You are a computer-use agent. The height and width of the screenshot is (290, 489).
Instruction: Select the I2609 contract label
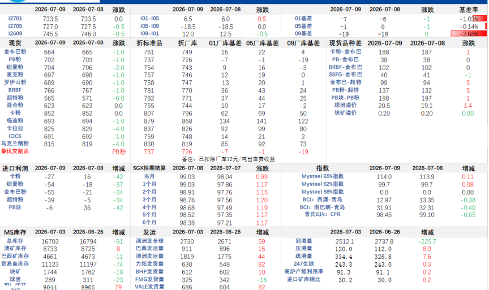click(x=15, y=34)
